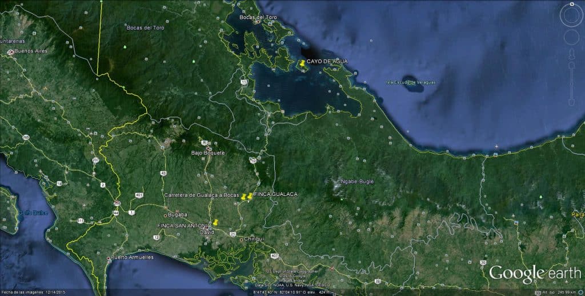Click the route 11 road shield
The image size is (585, 296).
(244, 81)
